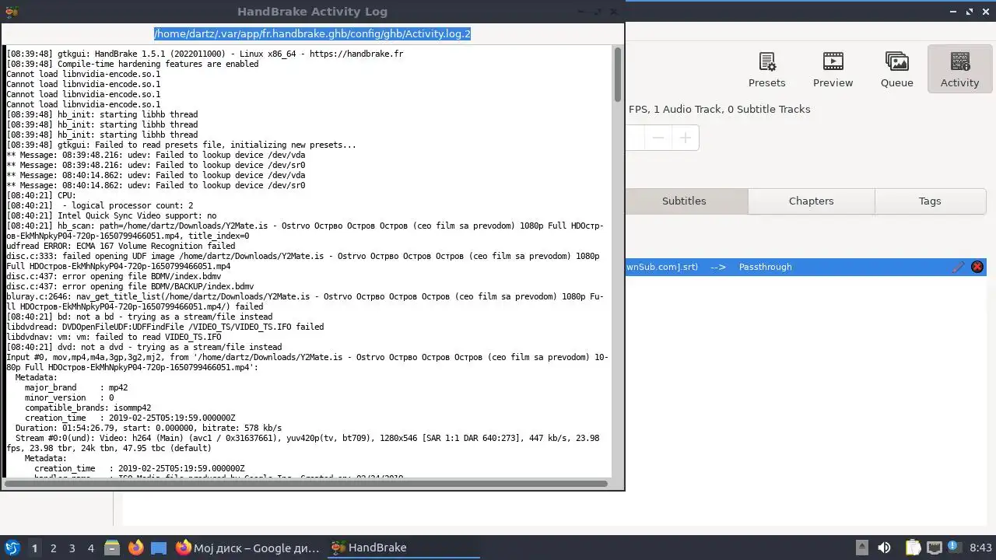
Task: Open the clipboard manager tray icon
Action: pos(913,548)
